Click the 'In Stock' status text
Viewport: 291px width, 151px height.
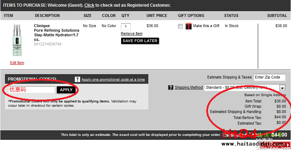(232, 26)
